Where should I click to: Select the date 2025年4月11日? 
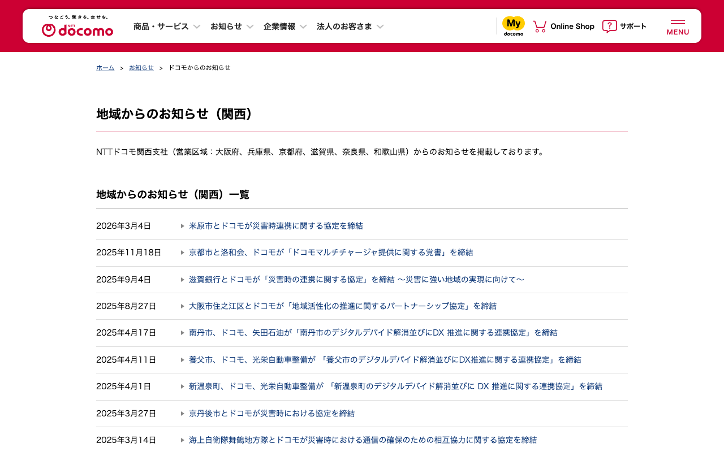coord(126,360)
